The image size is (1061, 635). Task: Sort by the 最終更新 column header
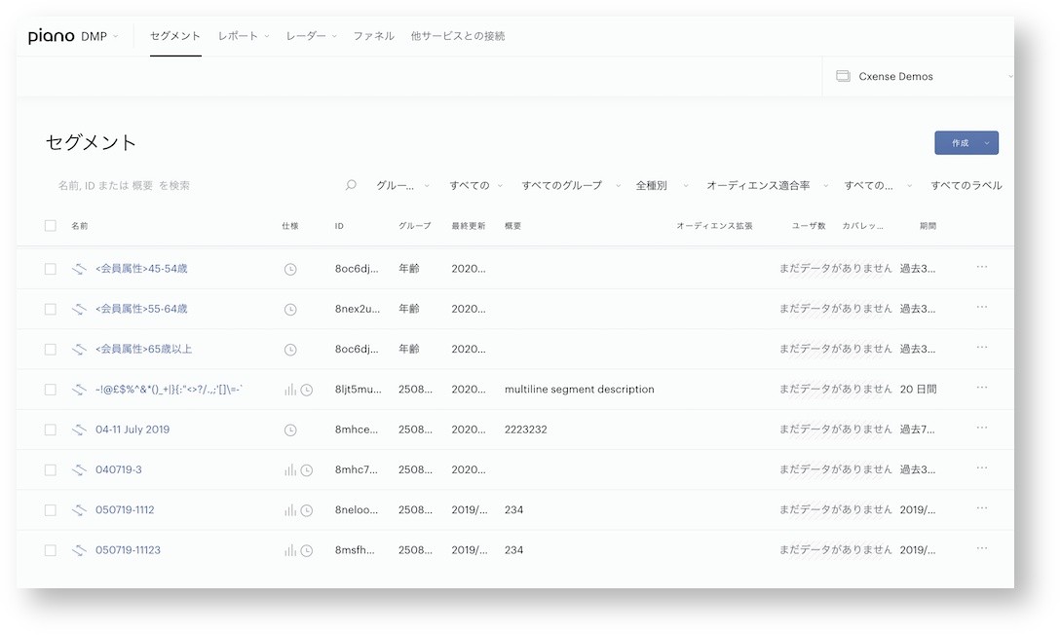[469, 226]
